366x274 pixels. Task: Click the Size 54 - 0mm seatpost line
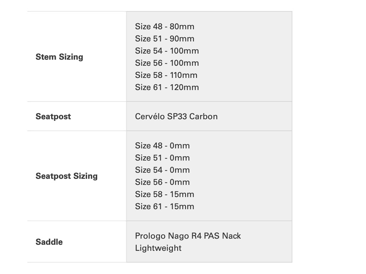coord(162,170)
